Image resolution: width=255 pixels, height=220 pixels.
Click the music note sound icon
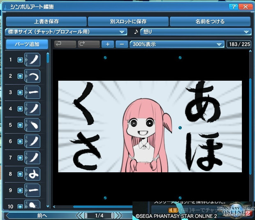(136, 32)
